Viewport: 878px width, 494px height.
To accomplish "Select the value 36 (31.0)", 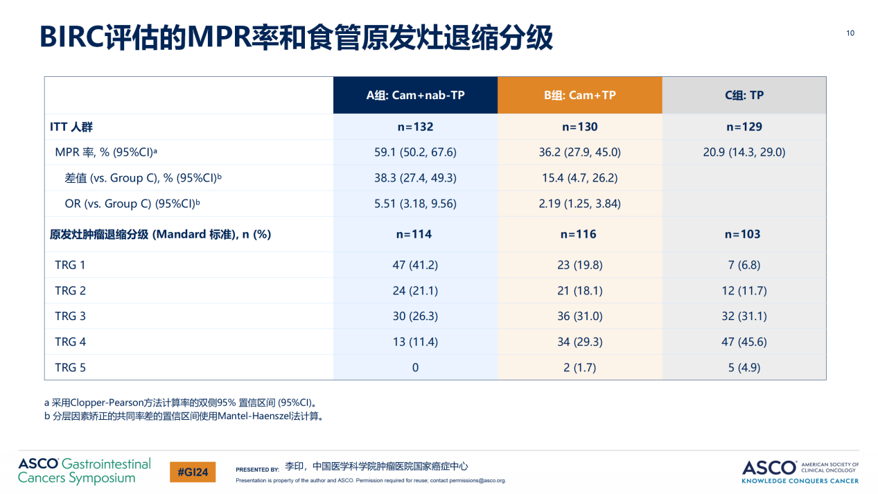I will (579, 316).
